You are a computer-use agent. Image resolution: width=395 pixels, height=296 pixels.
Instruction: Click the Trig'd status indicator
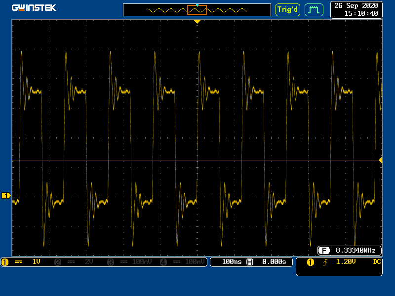[x=287, y=9]
